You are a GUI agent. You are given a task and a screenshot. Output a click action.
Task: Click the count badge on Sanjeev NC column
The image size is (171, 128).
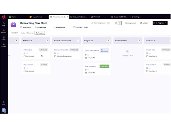click(x=108, y=41)
